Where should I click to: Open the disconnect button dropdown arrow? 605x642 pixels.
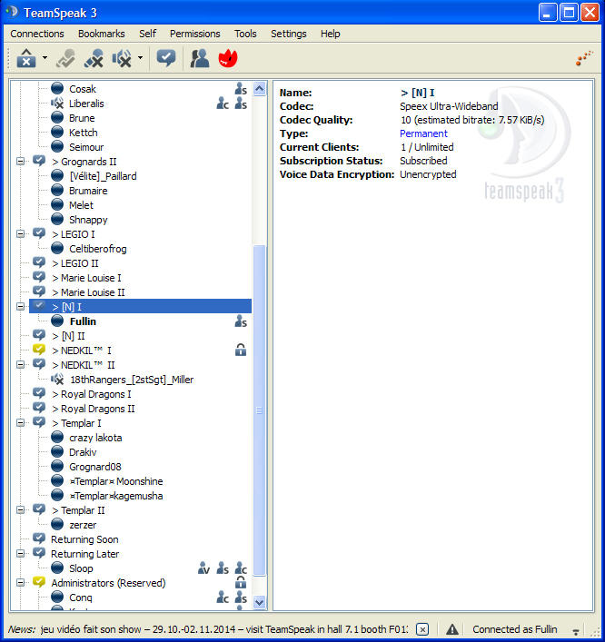point(45,58)
